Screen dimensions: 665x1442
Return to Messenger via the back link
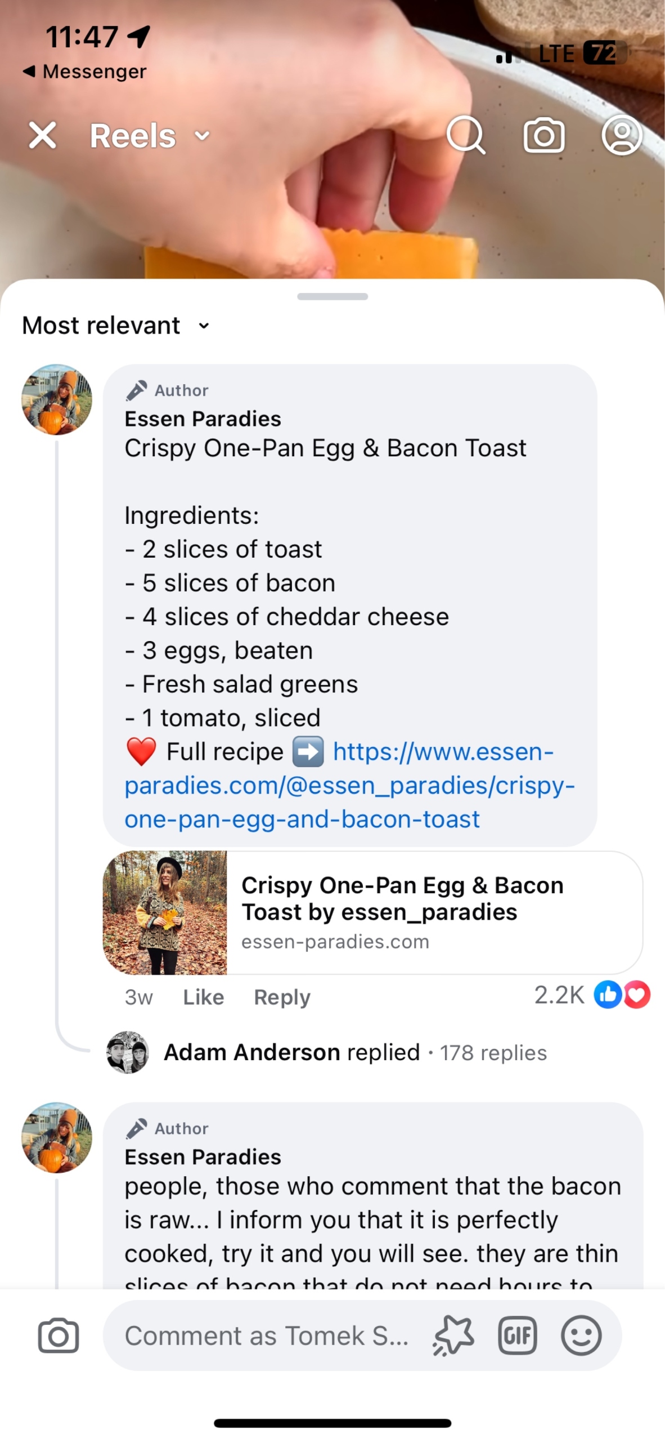pos(84,72)
